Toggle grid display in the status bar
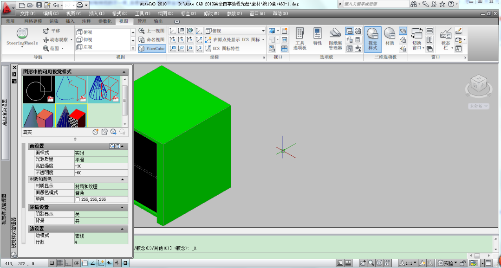Viewport: 501px width, 268px height. [60, 262]
